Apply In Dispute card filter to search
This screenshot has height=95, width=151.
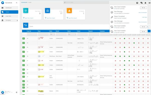point(72,18)
